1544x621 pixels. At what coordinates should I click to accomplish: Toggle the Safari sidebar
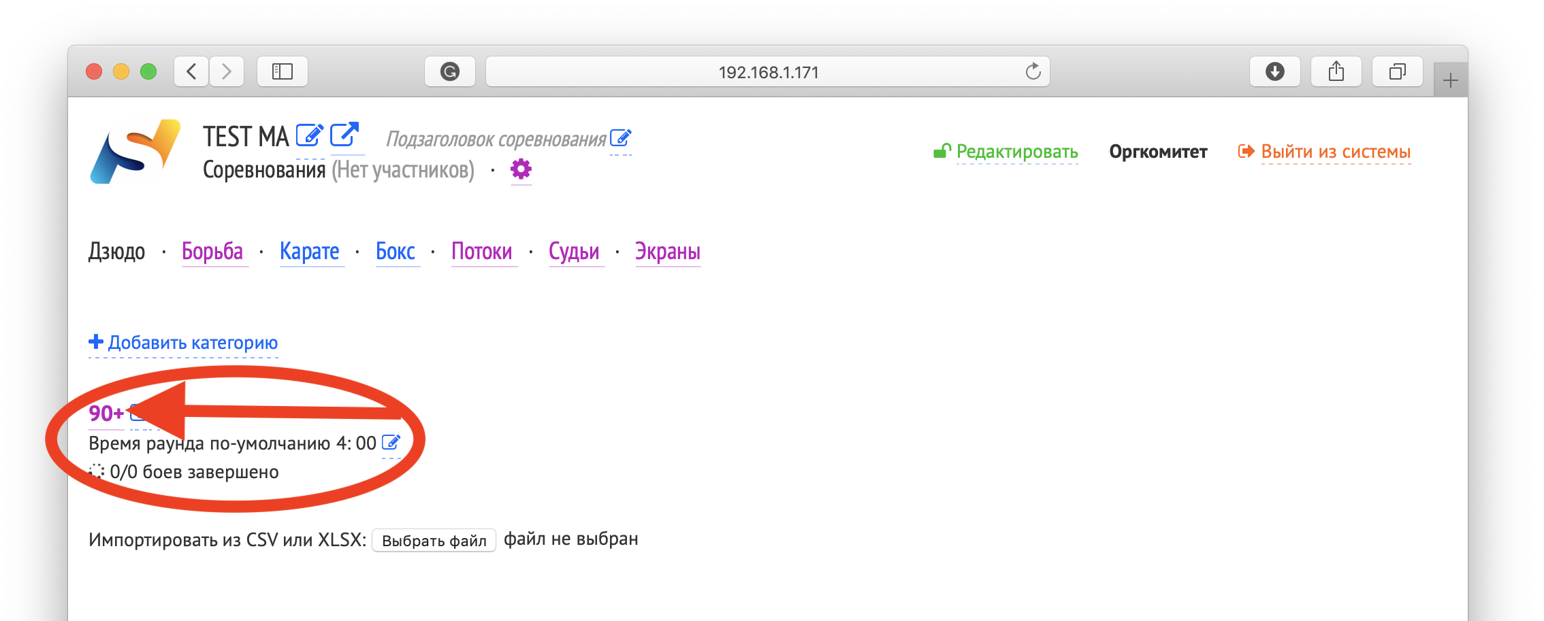pos(283,71)
